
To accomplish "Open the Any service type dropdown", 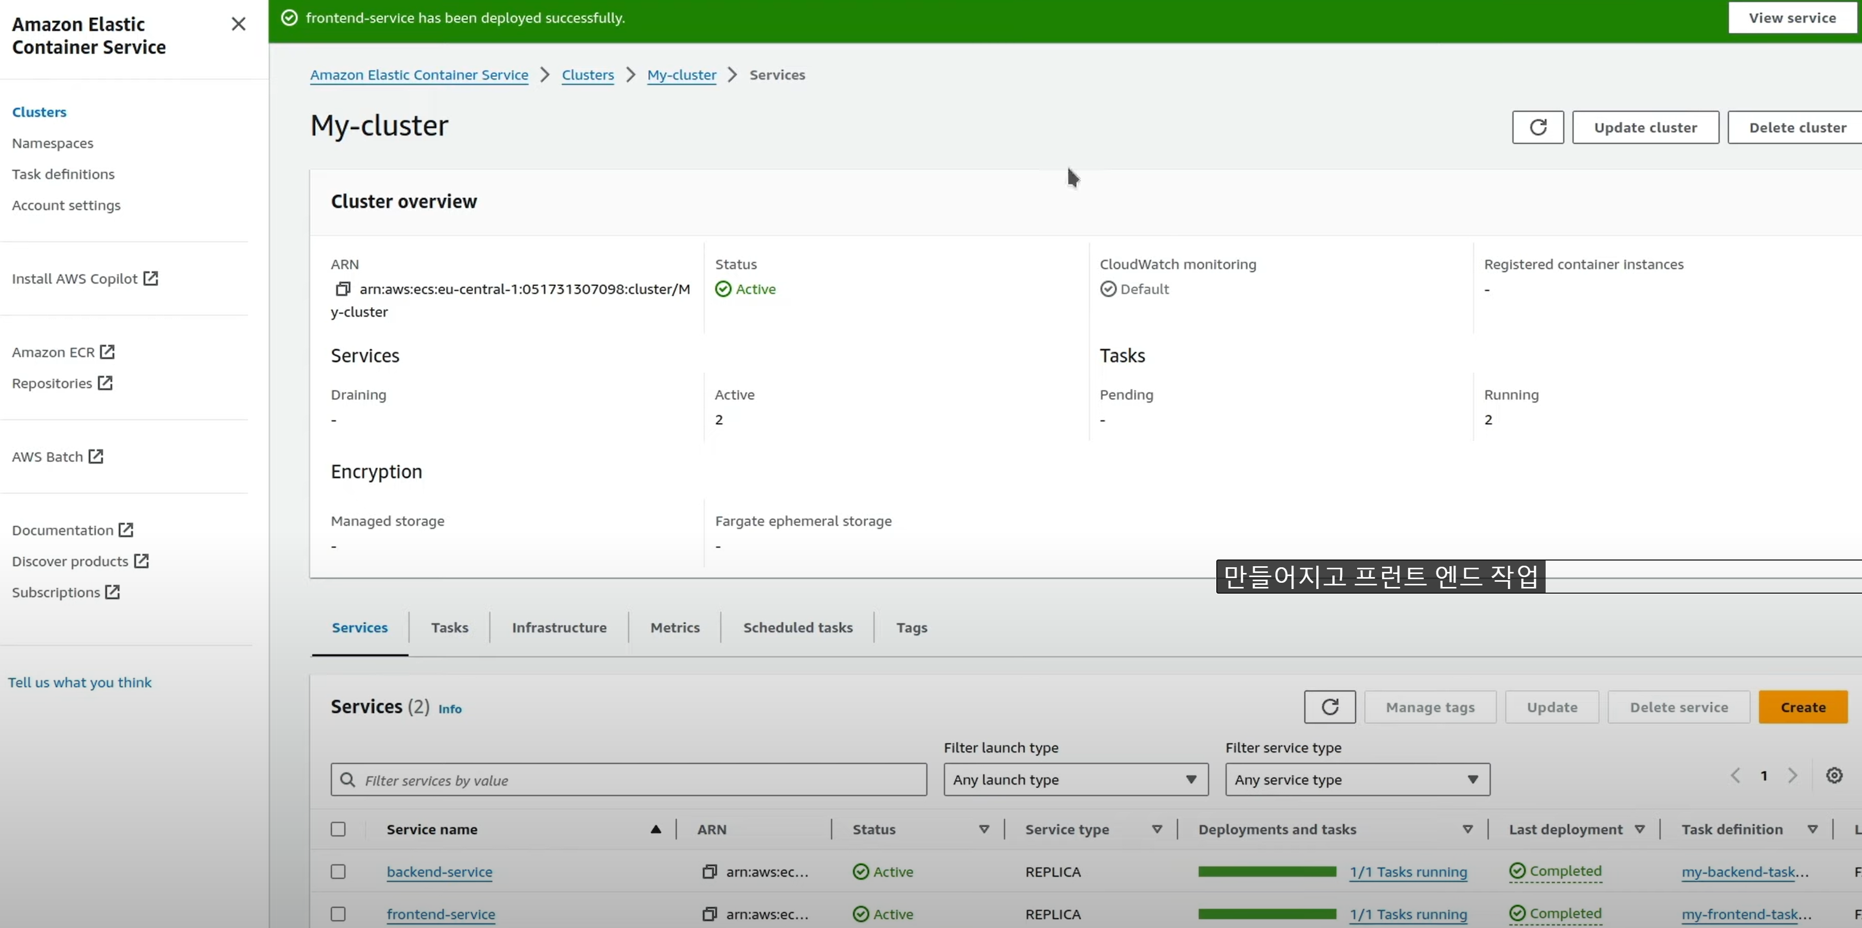I will pos(1357,780).
